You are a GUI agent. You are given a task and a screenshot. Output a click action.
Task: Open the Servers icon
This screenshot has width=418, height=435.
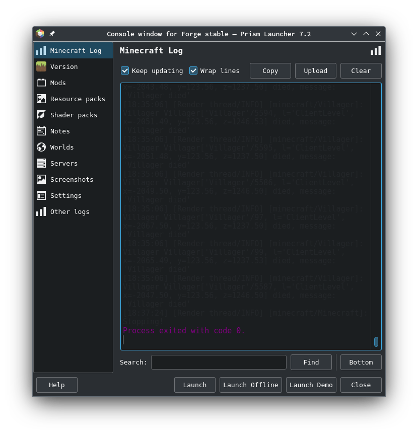pos(42,163)
